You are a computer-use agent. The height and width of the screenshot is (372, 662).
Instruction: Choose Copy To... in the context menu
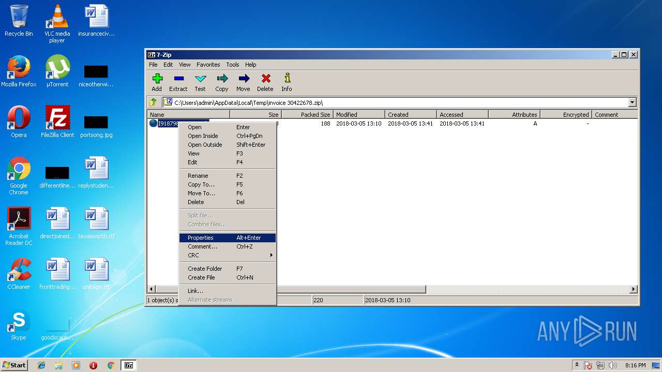coord(228,184)
